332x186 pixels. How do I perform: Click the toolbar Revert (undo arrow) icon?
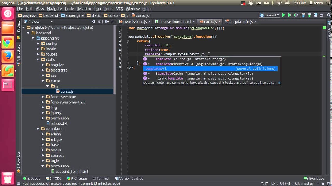point(322,15)
